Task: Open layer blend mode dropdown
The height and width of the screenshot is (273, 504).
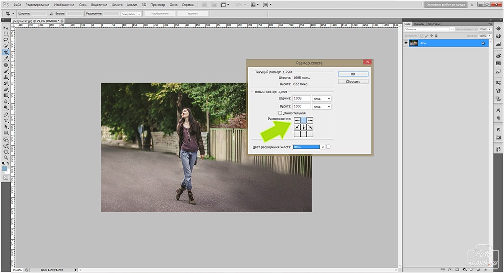Action: 429,29
